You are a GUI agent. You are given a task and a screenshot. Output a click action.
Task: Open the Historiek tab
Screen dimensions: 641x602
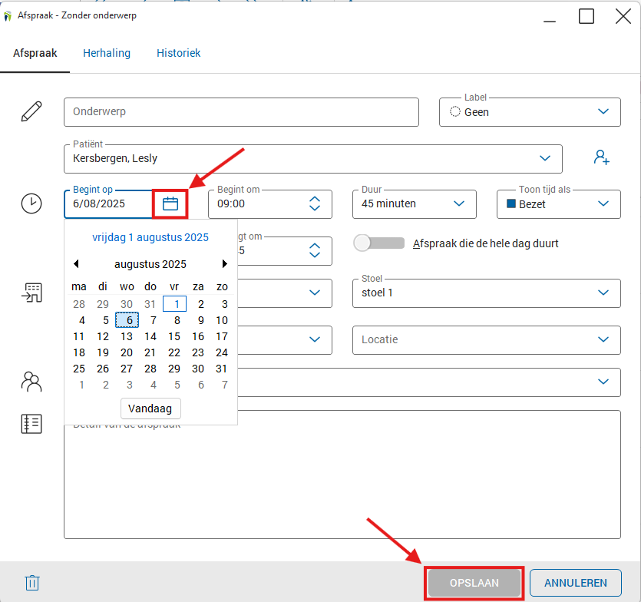click(179, 53)
